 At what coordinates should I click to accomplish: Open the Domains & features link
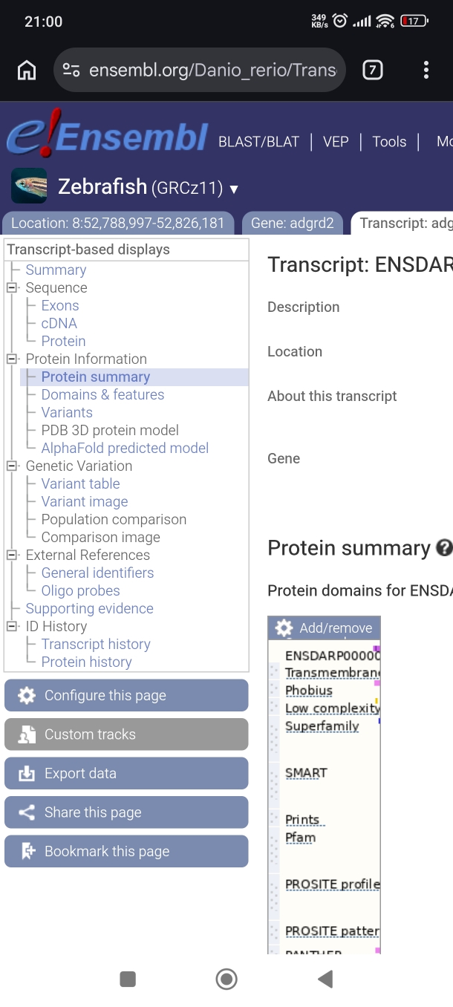[102, 394]
